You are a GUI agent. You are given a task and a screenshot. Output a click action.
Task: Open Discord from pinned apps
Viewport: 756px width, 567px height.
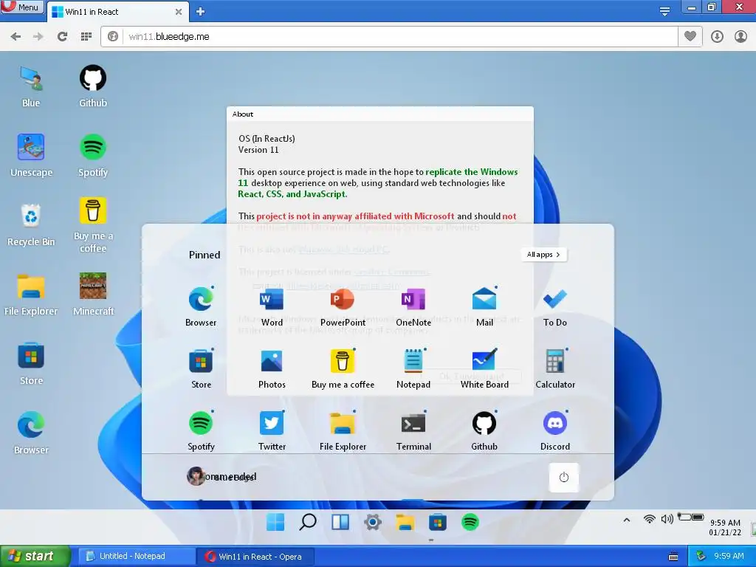pyautogui.click(x=555, y=431)
